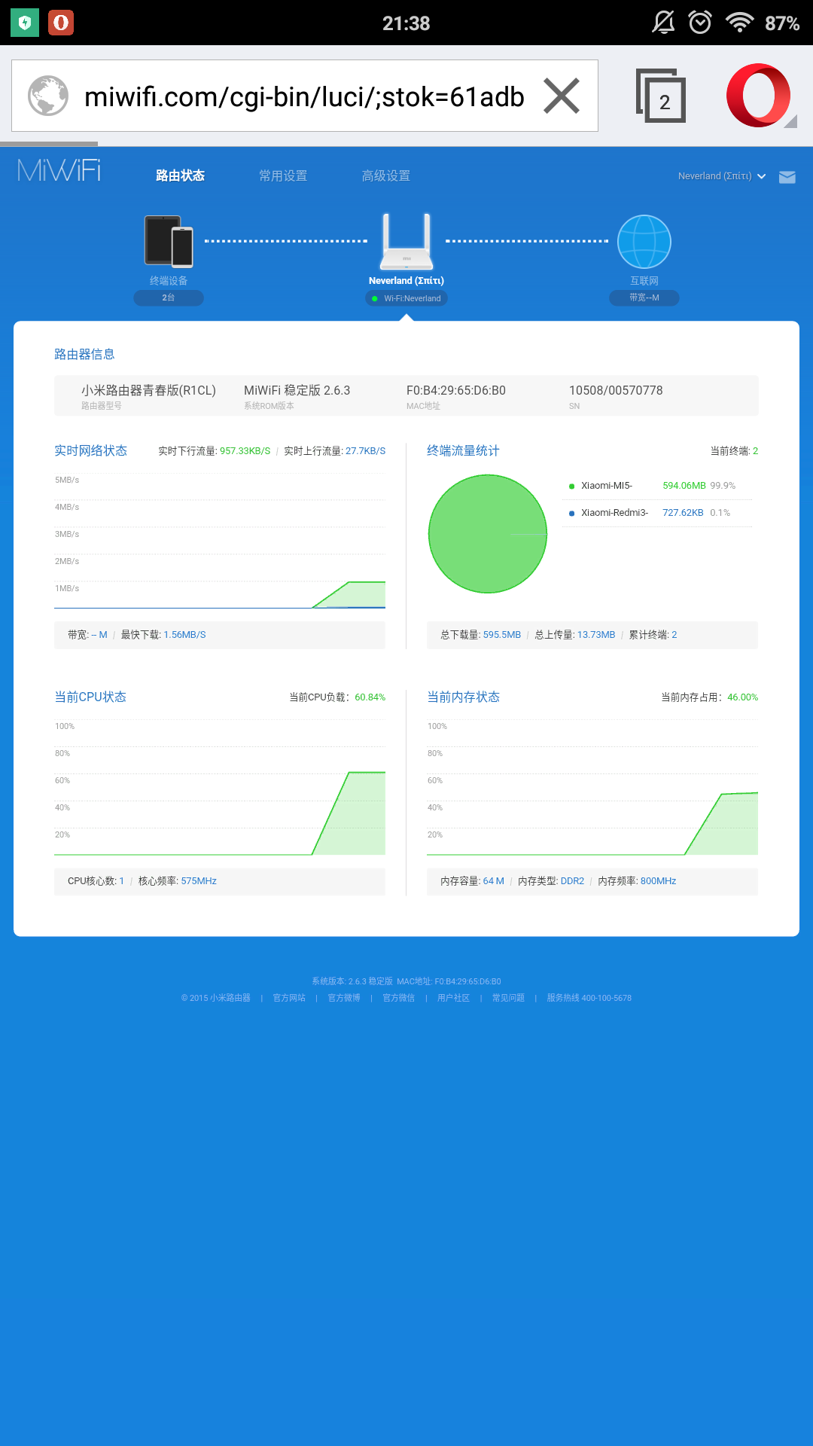Tap the alarm clock status icon
813x1446 pixels.
coord(700,23)
